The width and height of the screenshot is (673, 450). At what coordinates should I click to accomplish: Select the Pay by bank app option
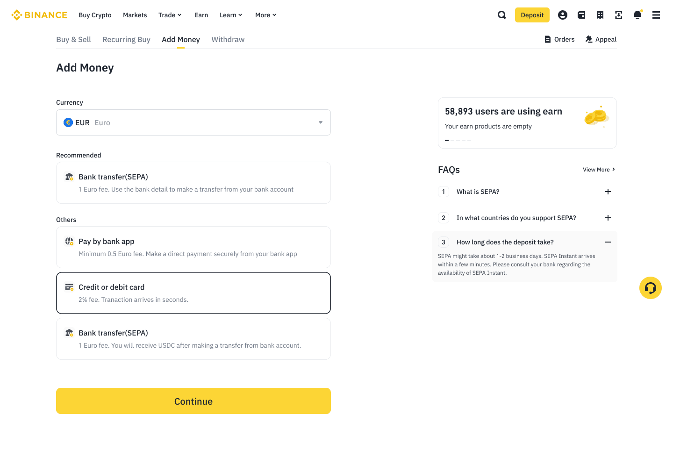193,247
